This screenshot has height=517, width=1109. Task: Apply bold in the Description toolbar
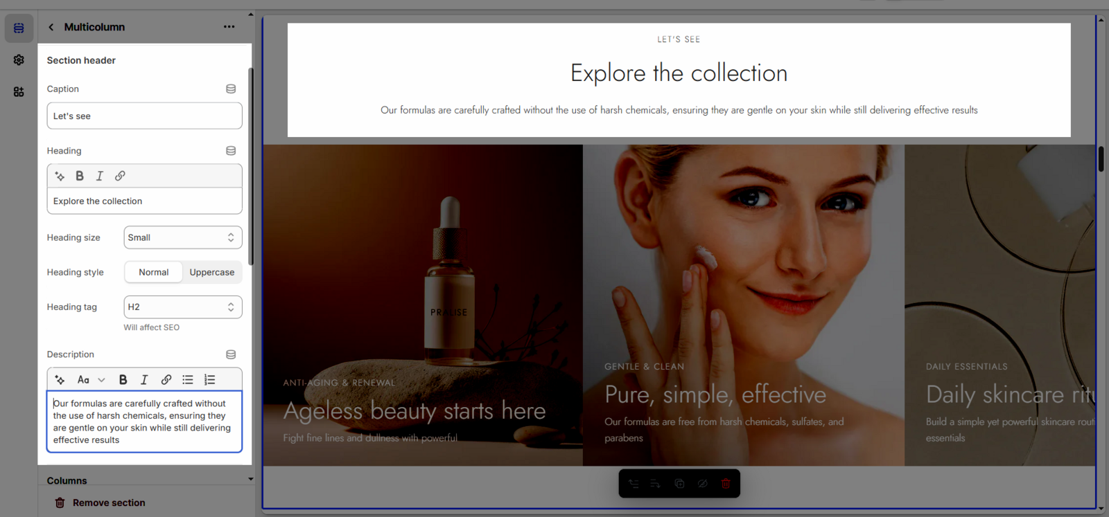(123, 379)
